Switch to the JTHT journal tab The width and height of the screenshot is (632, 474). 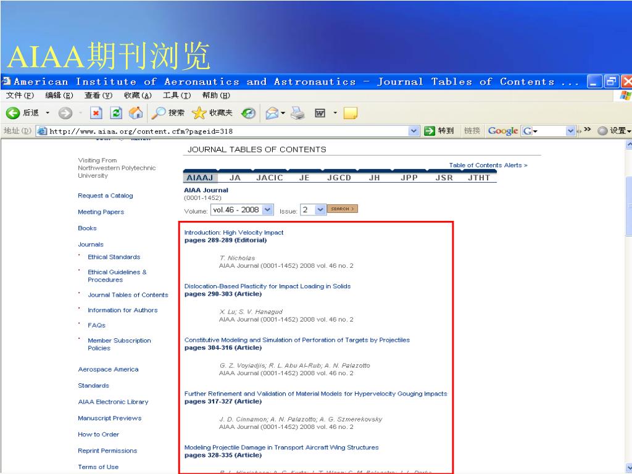[x=479, y=178]
